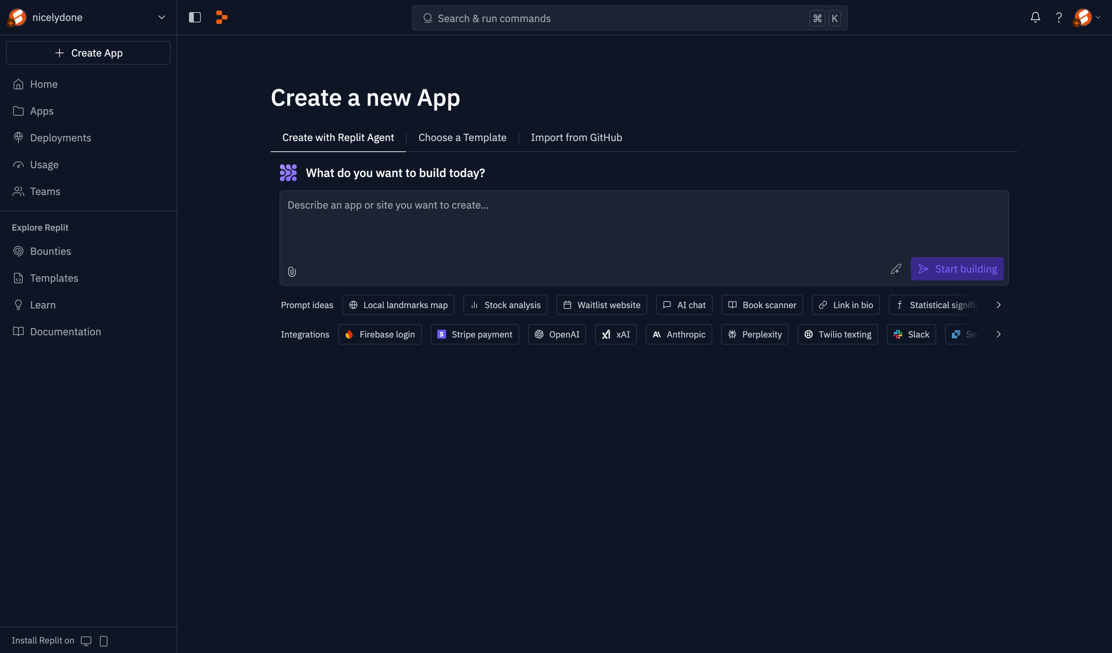Open the user avatar menu

(1087, 18)
